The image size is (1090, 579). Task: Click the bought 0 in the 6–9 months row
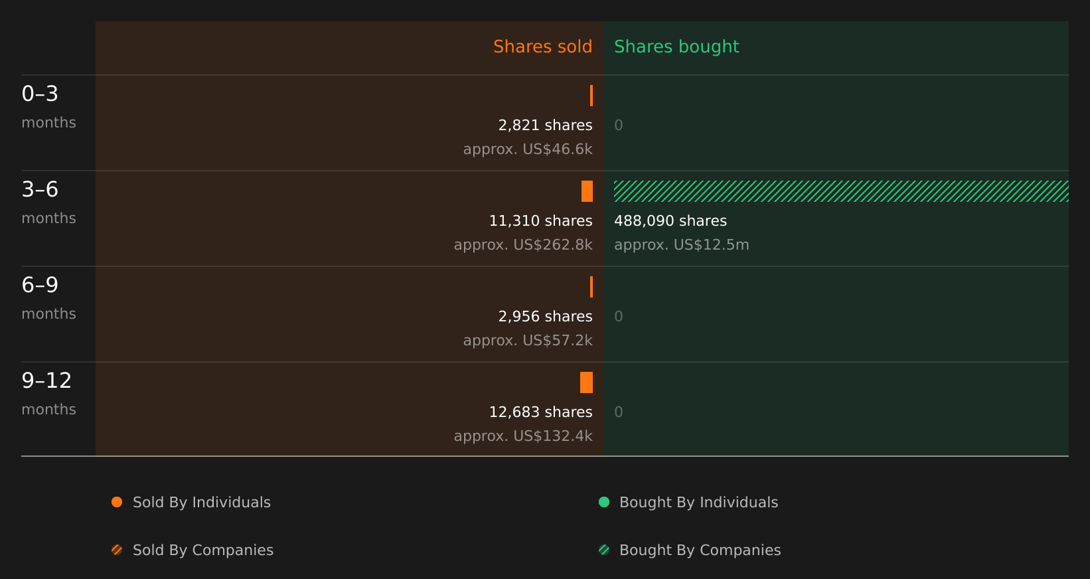pyautogui.click(x=619, y=317)
